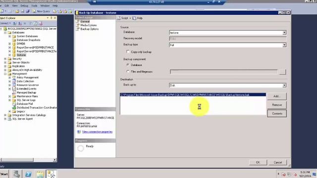The height and width of the screenshot is (178, 317).
Task: Select the testone.bak backup destination path
Action: tap(193, 94)
